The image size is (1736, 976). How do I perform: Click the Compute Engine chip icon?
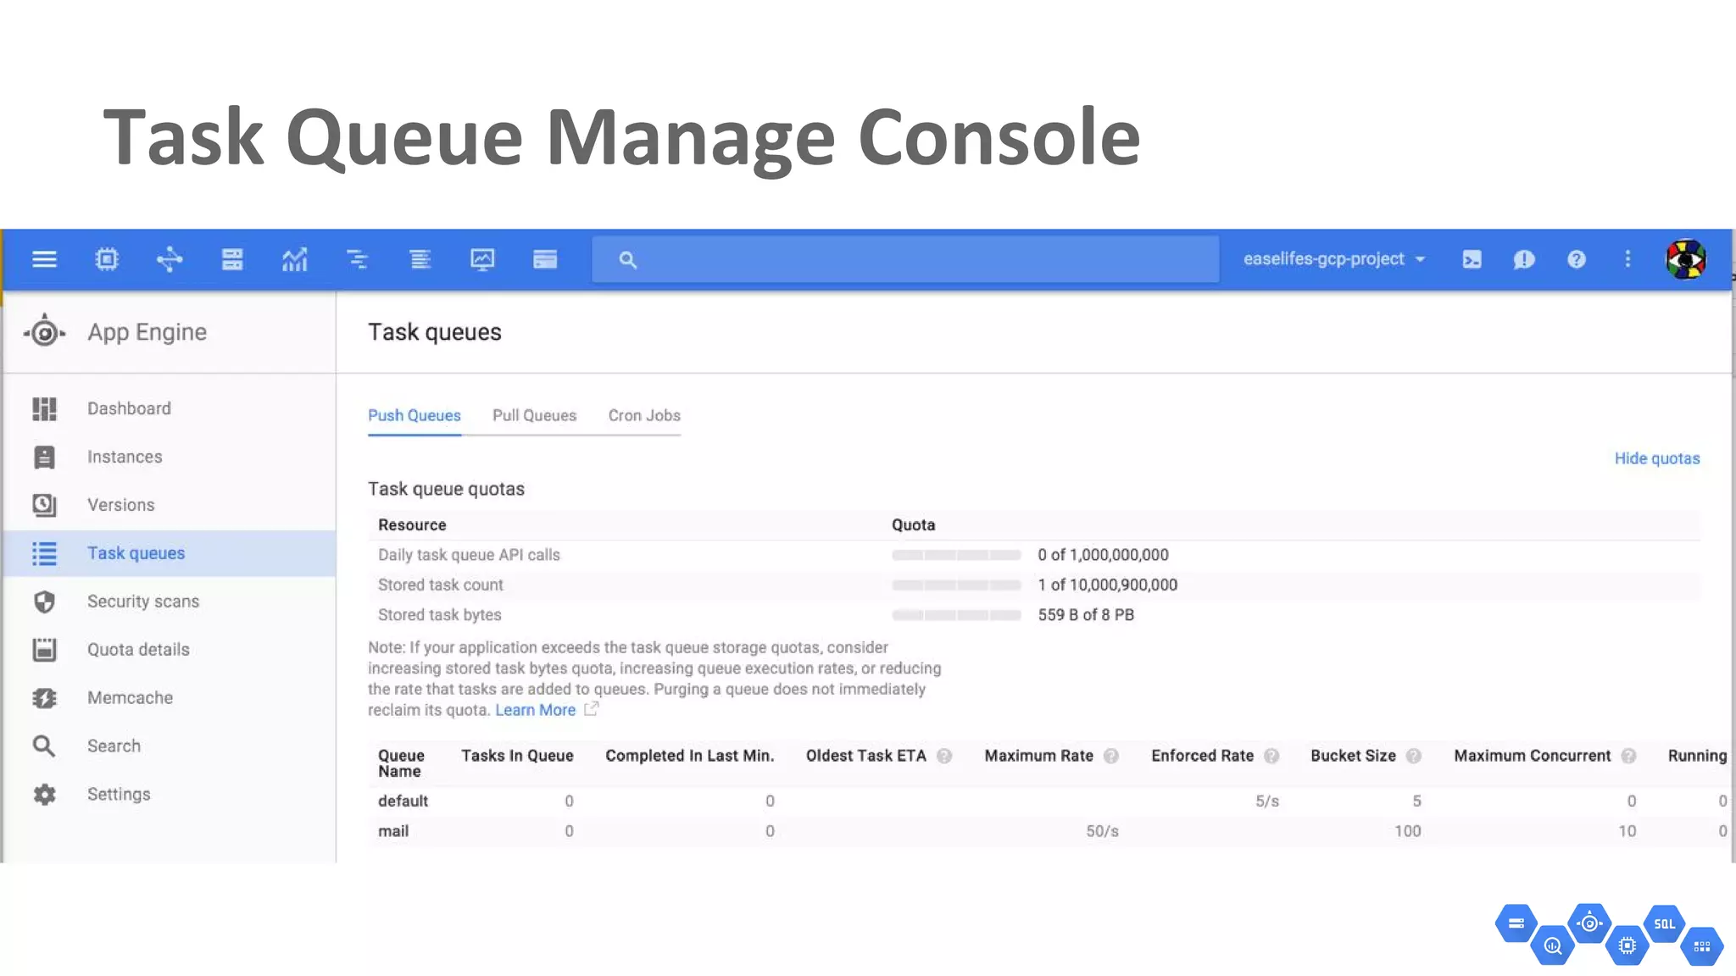click(x=107, y=259)
